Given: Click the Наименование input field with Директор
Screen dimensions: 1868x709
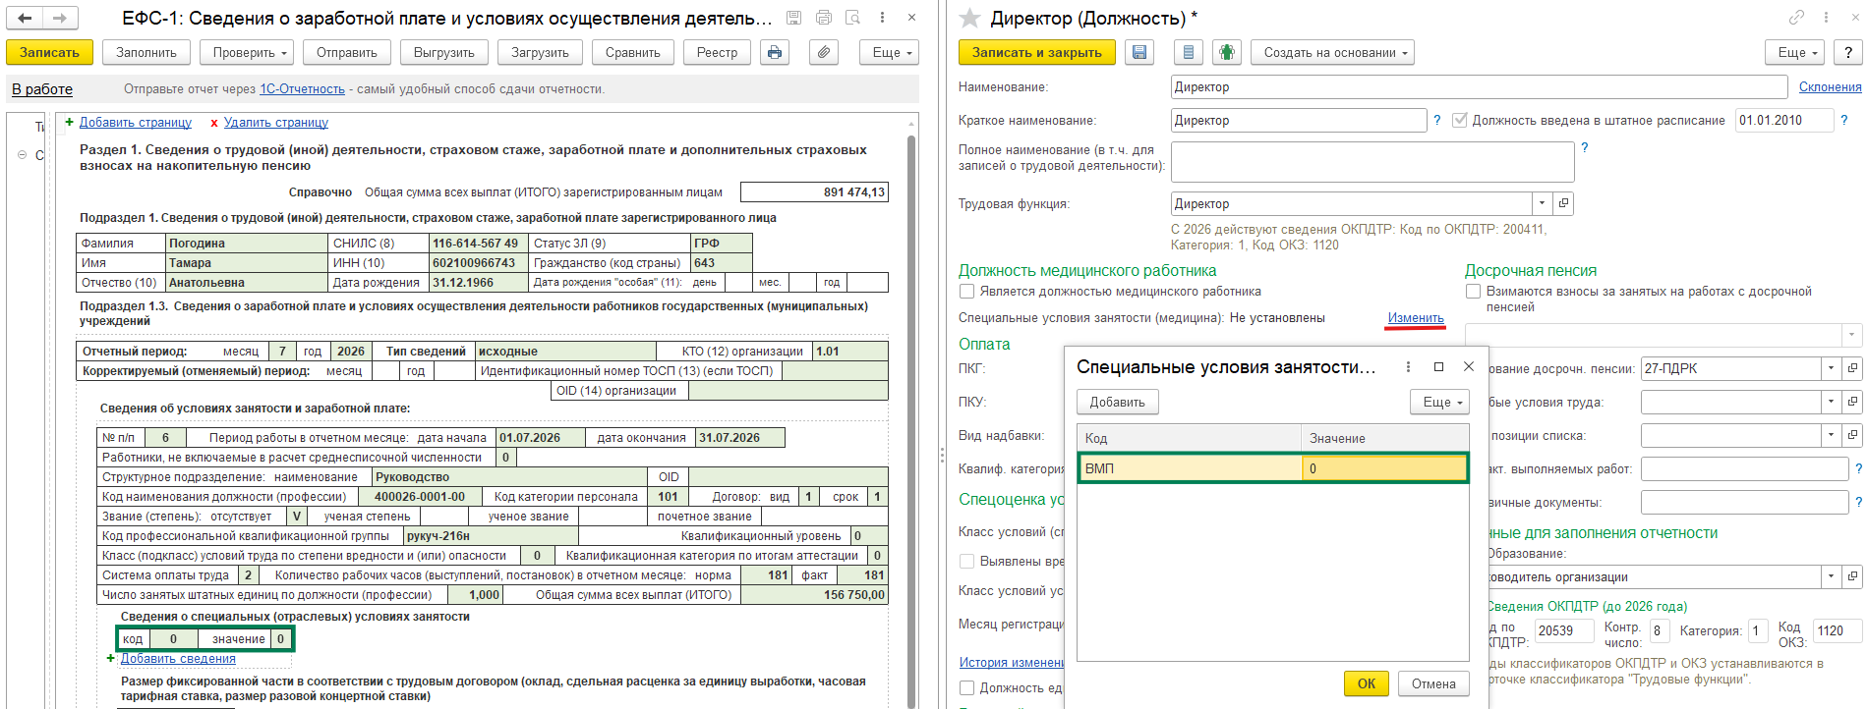Looking at the screenshot, I should click(1479, 86).
